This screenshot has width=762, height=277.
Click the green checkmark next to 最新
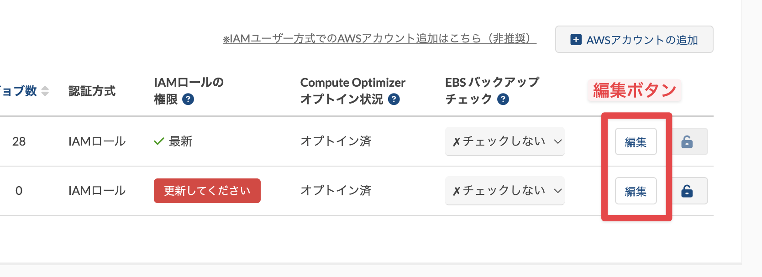pos(159,141)
